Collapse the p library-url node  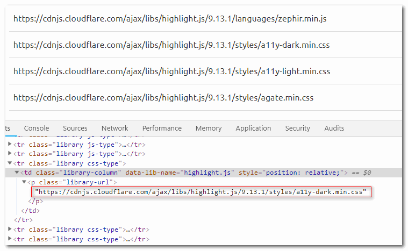pos(24,182)
